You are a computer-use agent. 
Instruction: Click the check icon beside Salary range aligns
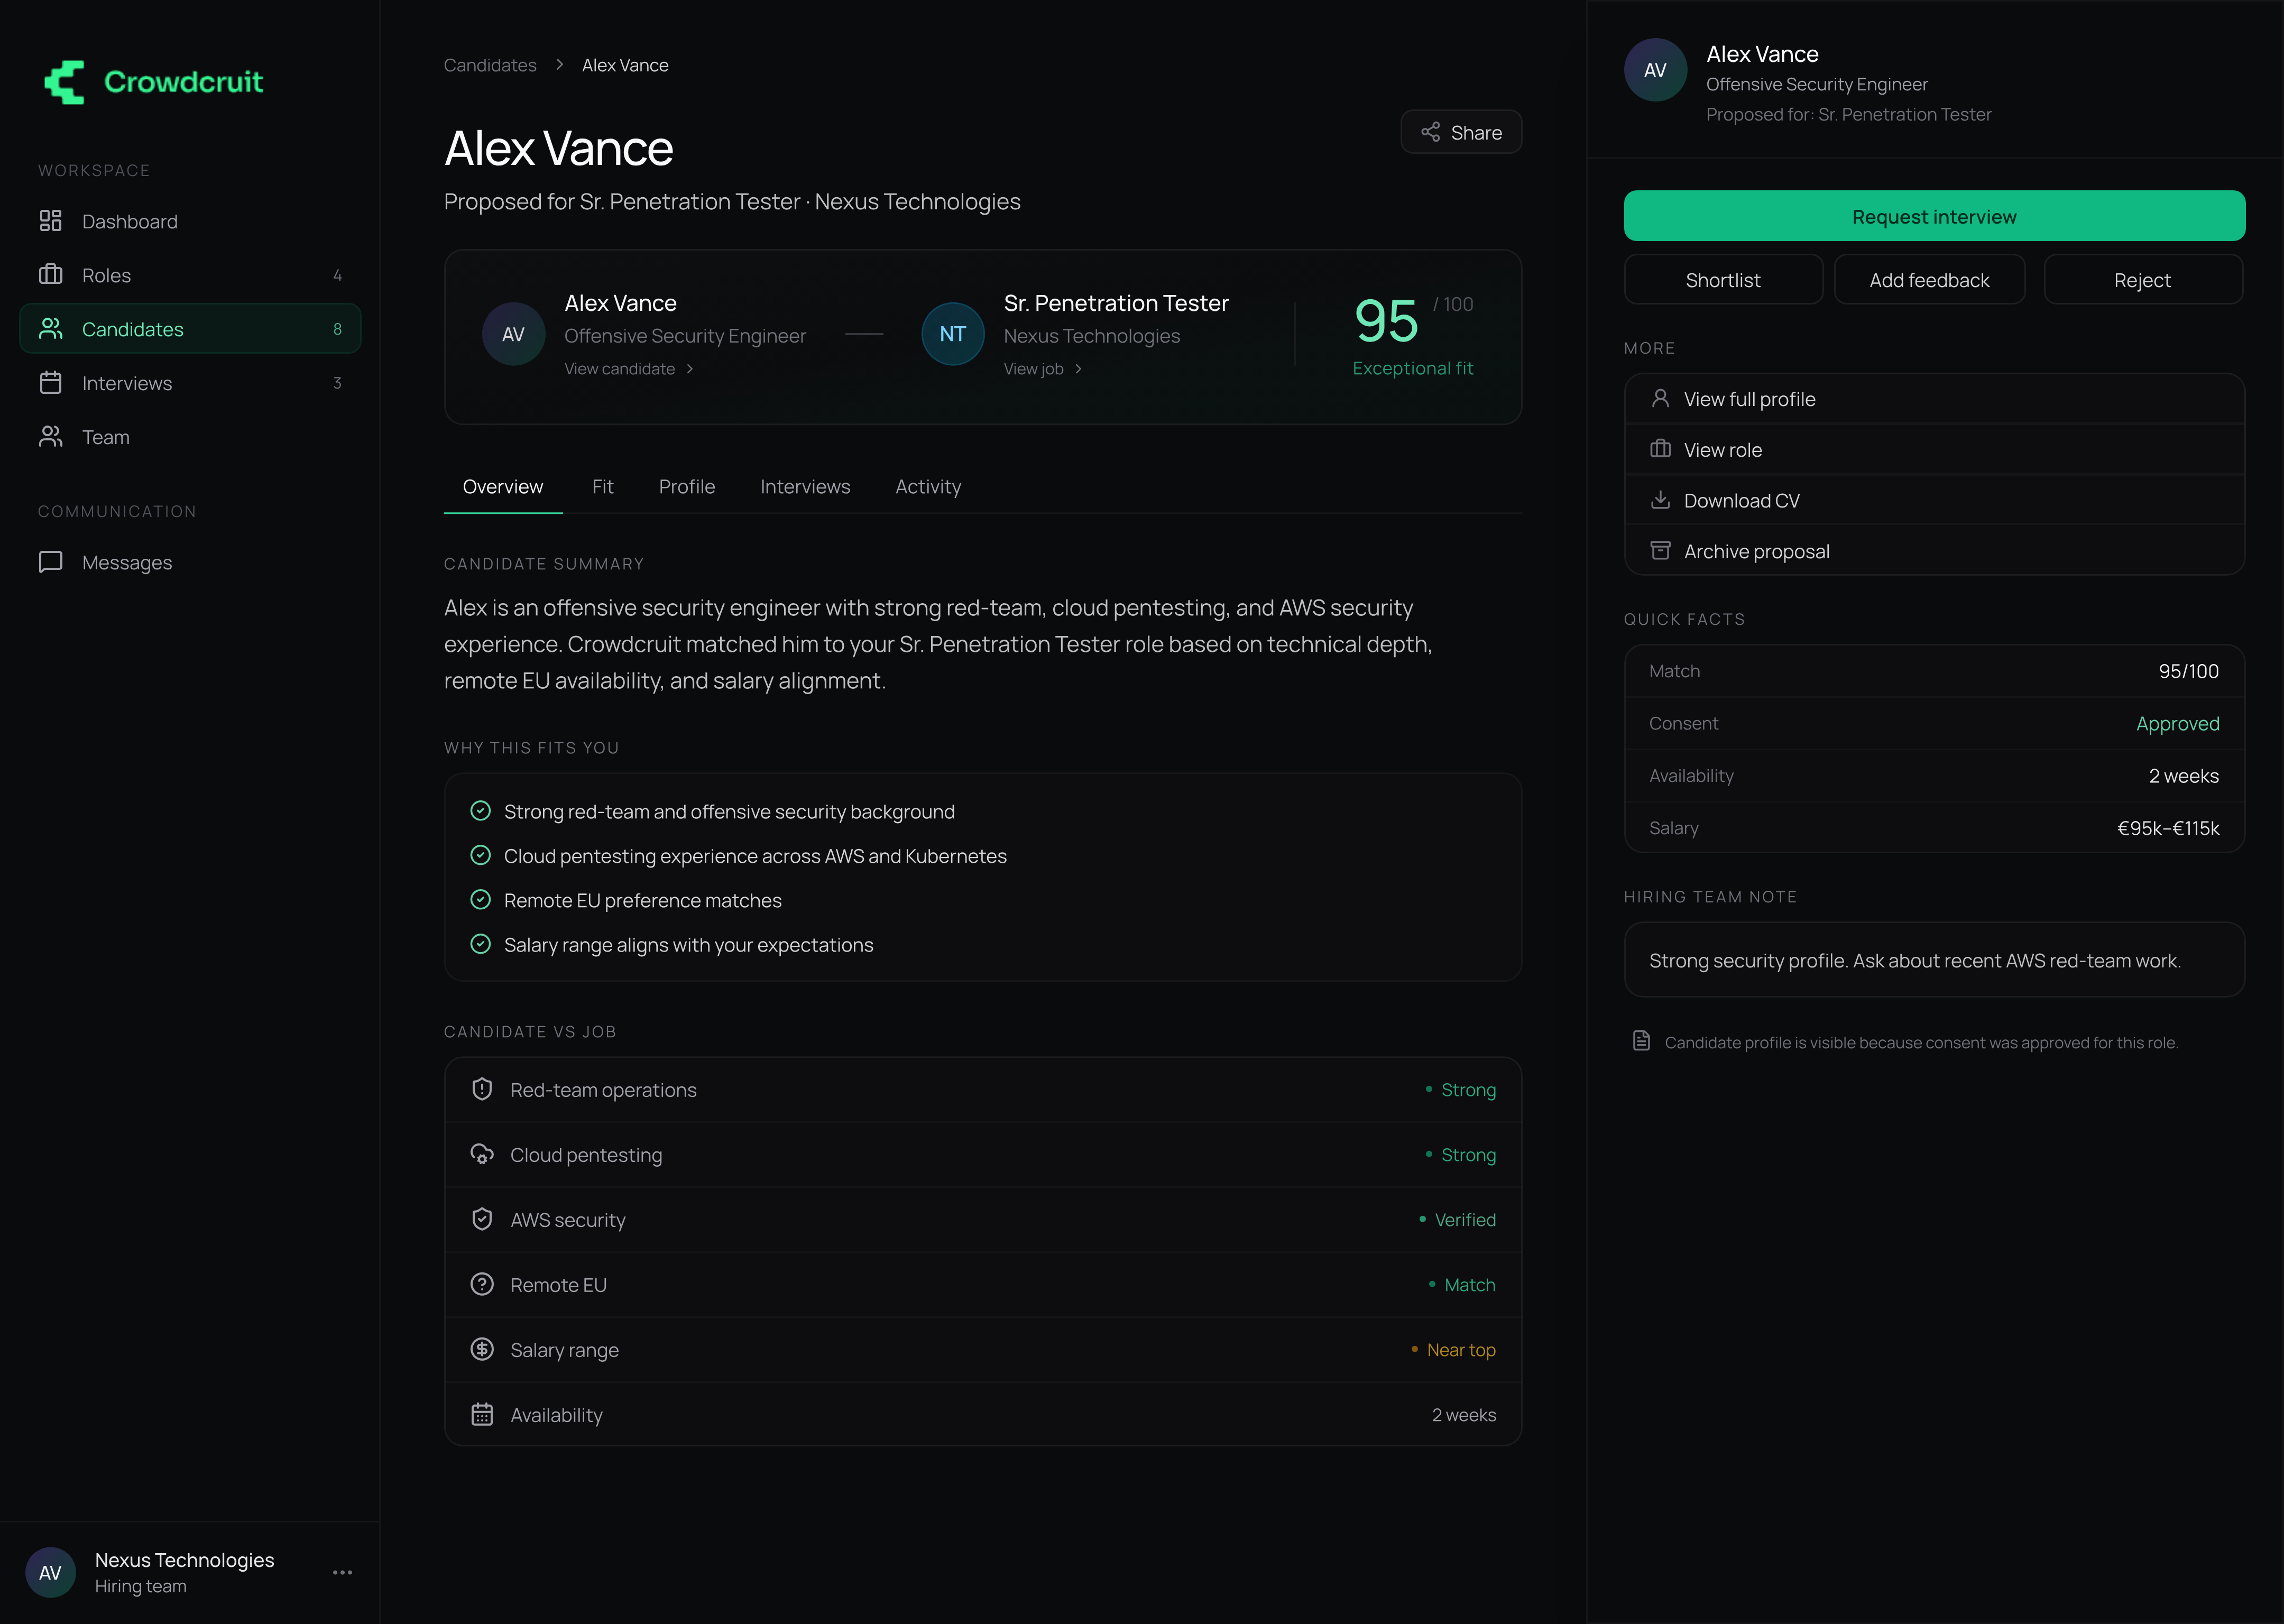point(481,944)
